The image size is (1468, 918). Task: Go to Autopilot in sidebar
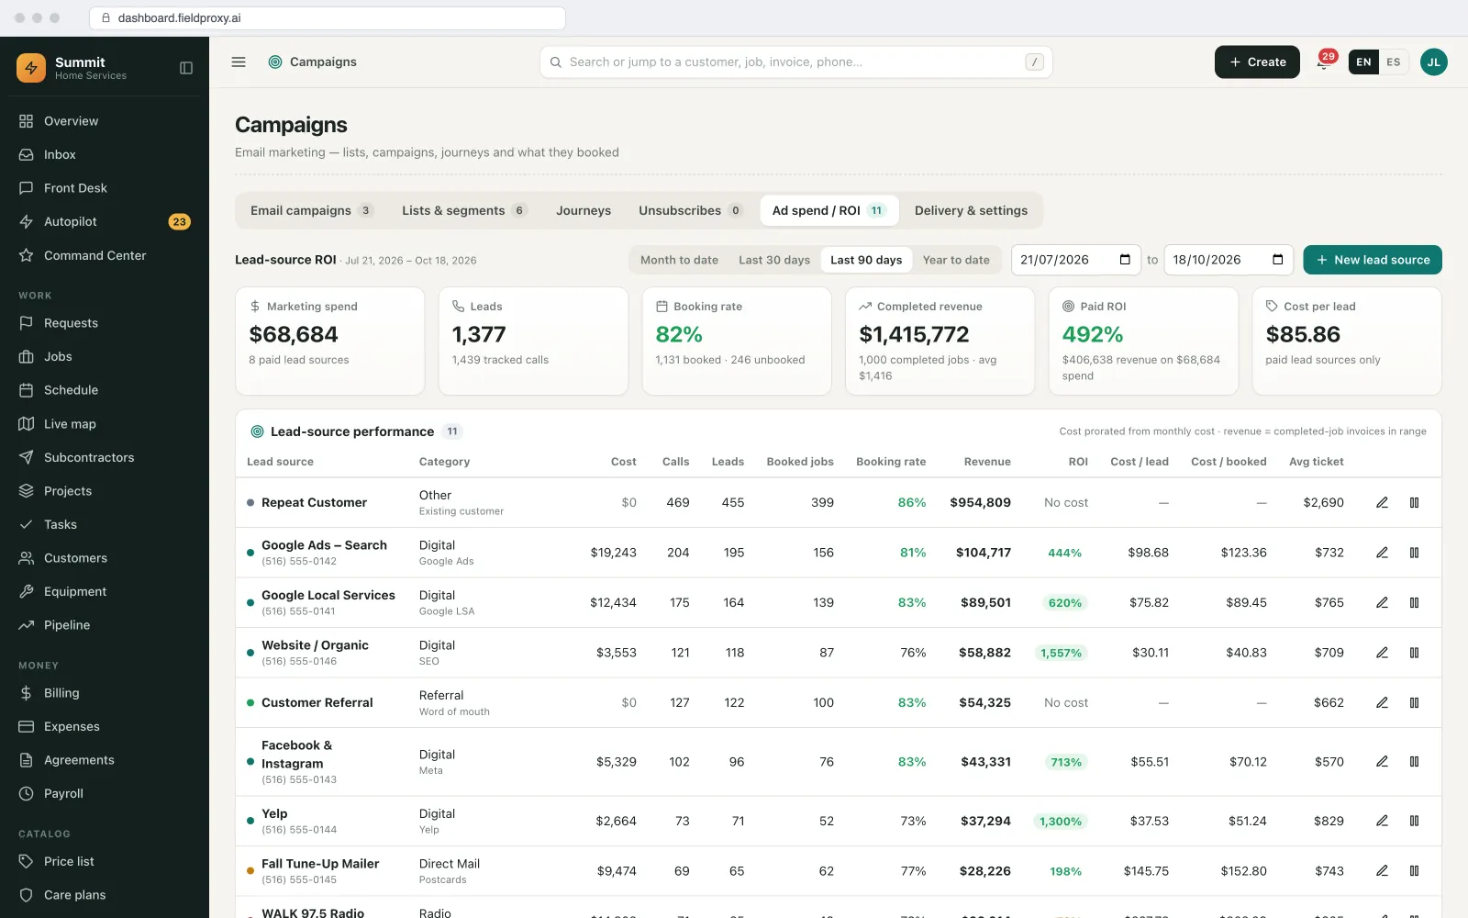pyautogui.click(x=105, y=222)
